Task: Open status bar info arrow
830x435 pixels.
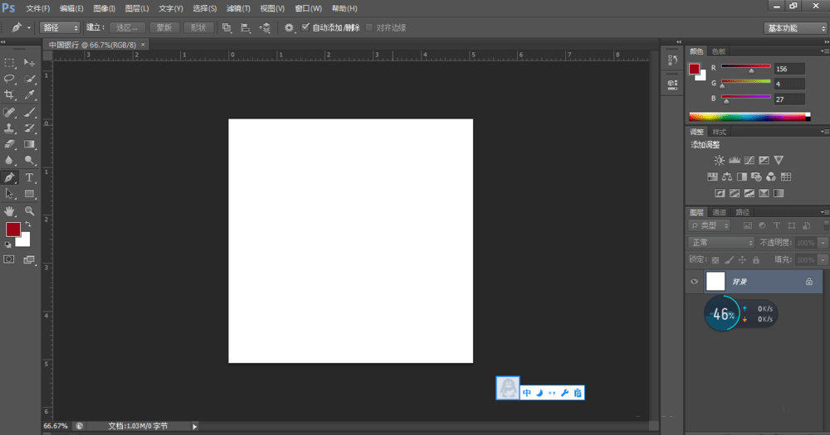Action: (x=195, y=426)
